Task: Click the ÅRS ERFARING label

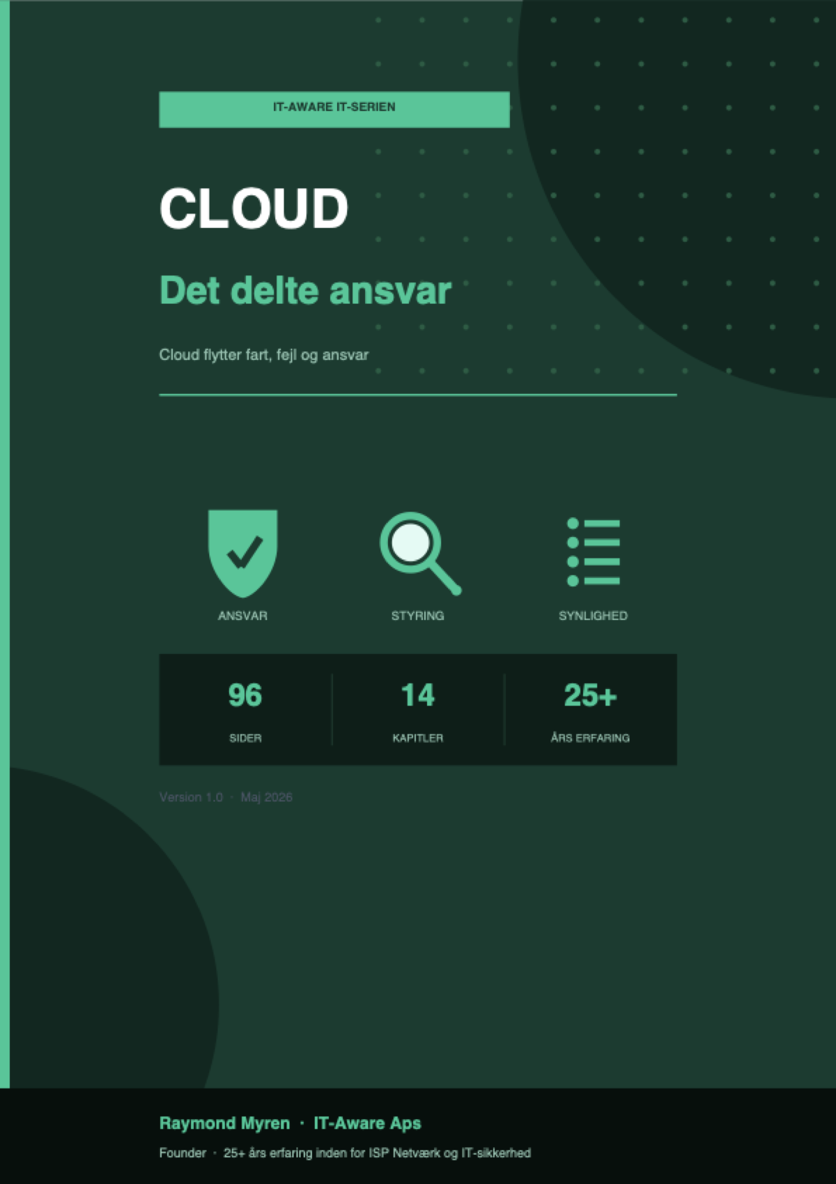Action: tap(590, 737)
